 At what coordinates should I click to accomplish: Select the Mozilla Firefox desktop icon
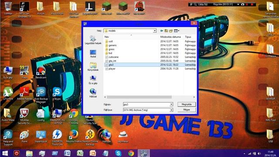tap(74, 136)
